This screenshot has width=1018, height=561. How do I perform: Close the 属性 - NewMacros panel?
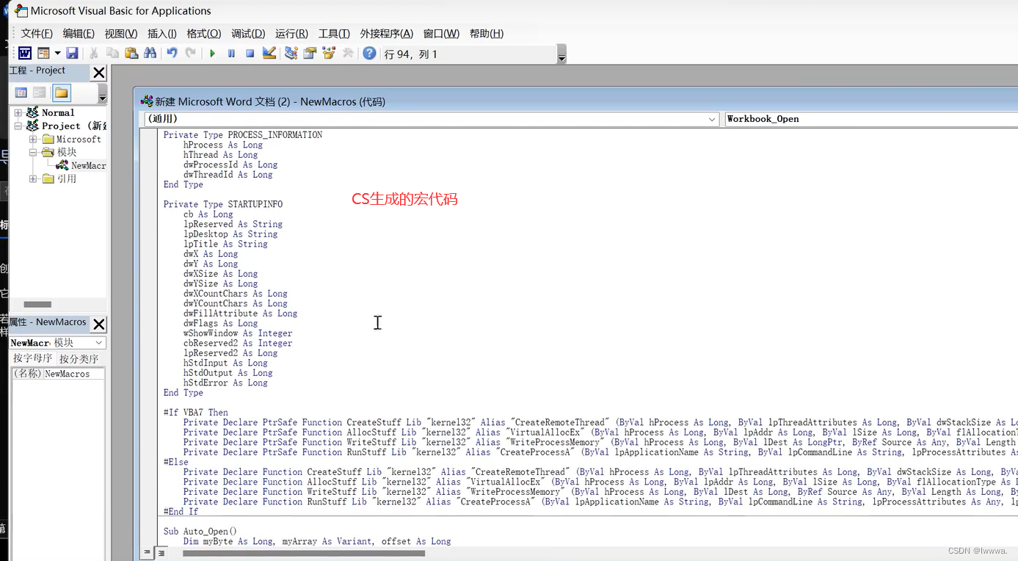98,324
